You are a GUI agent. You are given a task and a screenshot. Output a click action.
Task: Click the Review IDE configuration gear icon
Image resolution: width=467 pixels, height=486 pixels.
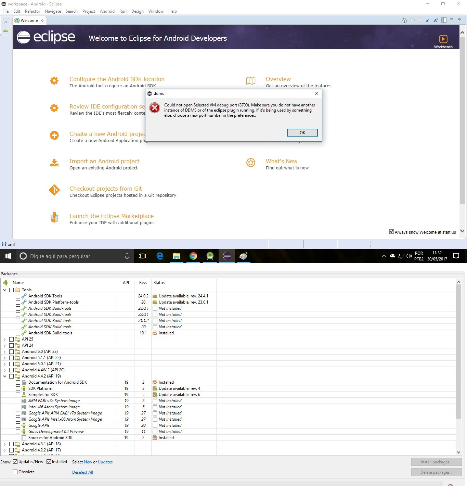tap(54, 108)
